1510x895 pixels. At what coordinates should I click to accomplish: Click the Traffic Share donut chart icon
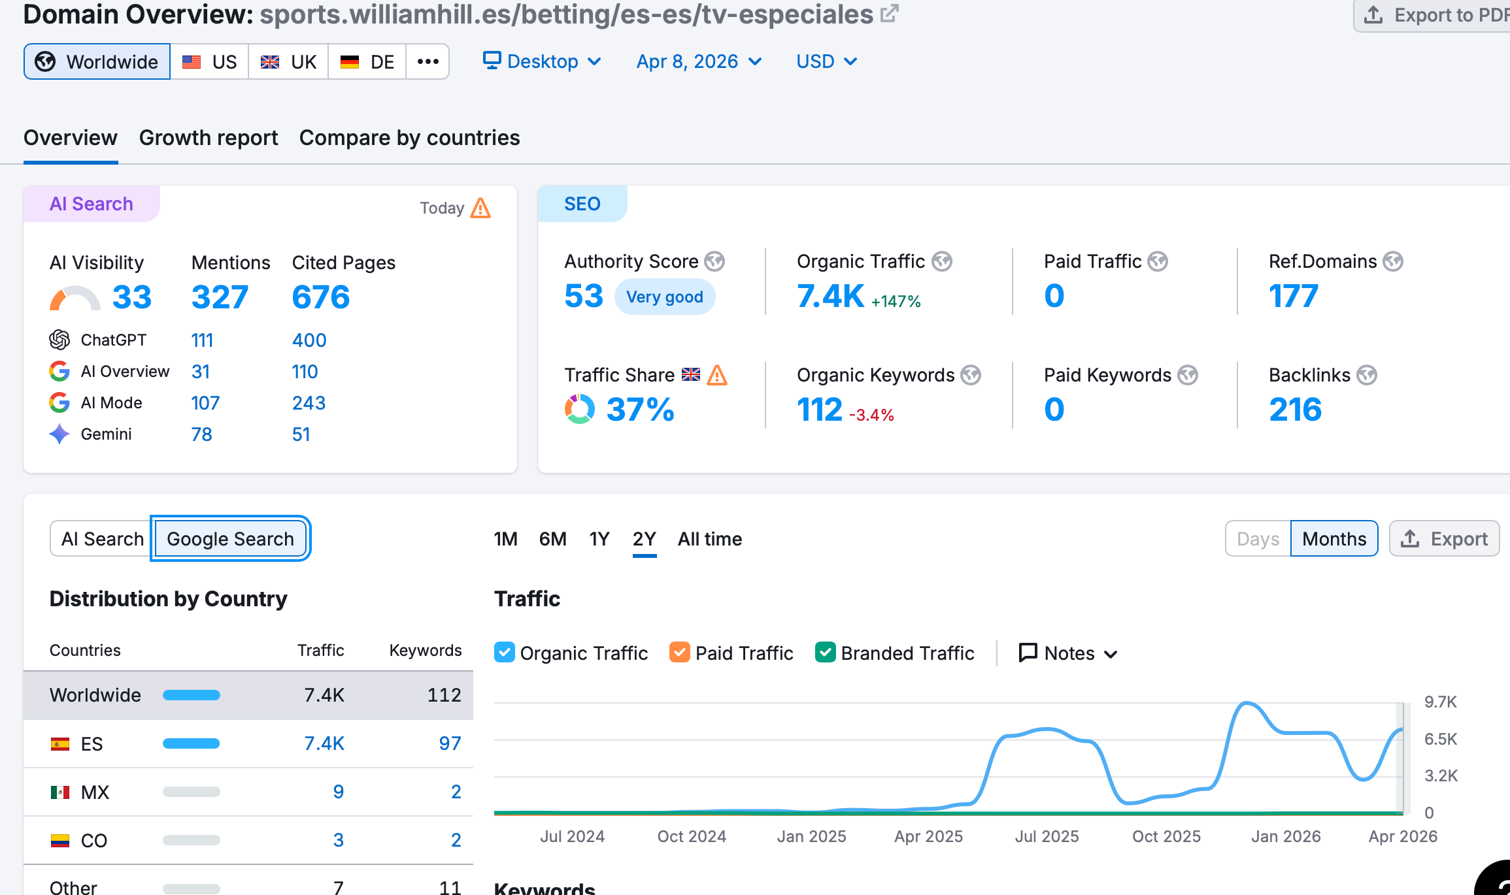pyautogui.click(x=579, y=410)
